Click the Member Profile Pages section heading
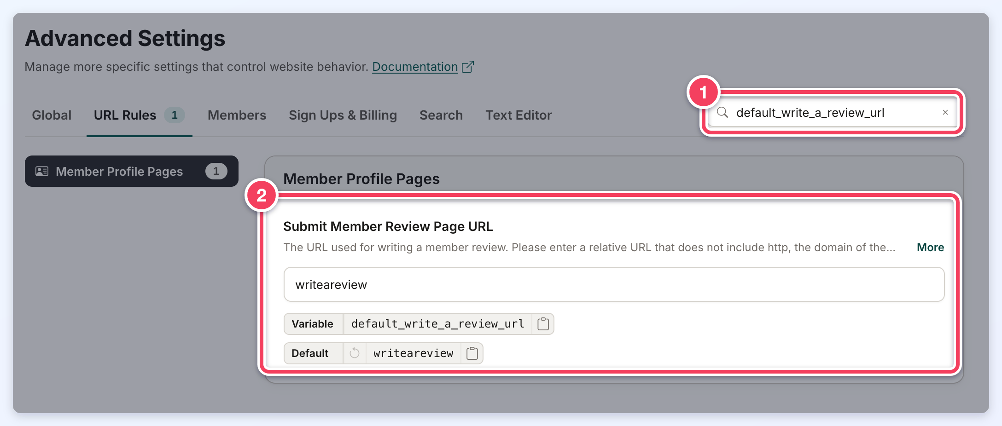Image resolution: width=1002 pixels, height=426 pixels. pos(361,179)
